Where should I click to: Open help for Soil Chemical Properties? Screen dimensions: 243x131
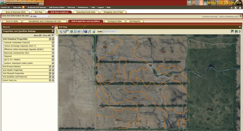pyautogui.click(x=50, y=39)
